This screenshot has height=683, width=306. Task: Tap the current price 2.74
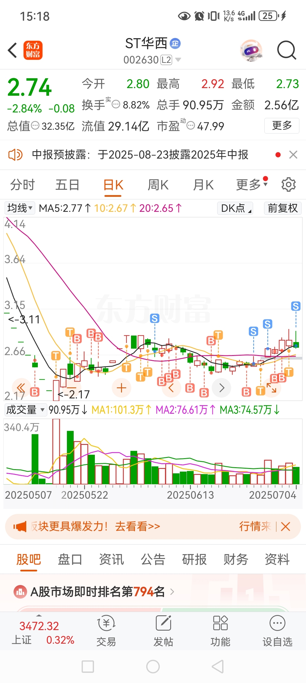tap(30, 87)
